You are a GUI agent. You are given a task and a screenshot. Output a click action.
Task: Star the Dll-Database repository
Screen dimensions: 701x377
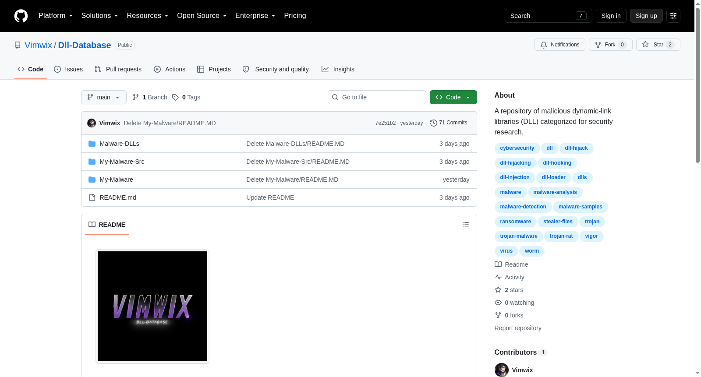(x=658, y=45)
